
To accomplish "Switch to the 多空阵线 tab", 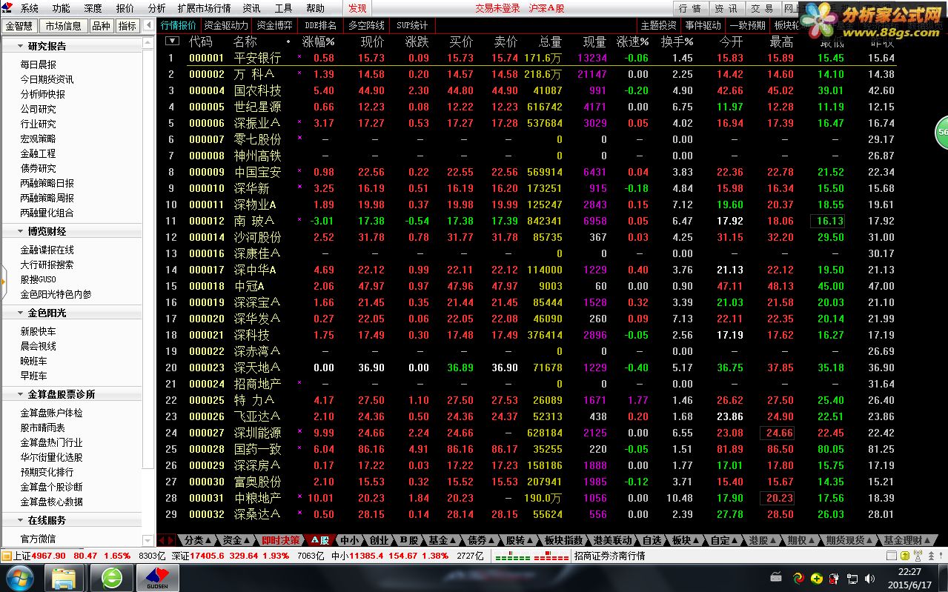I will click(x=367, y=25).
